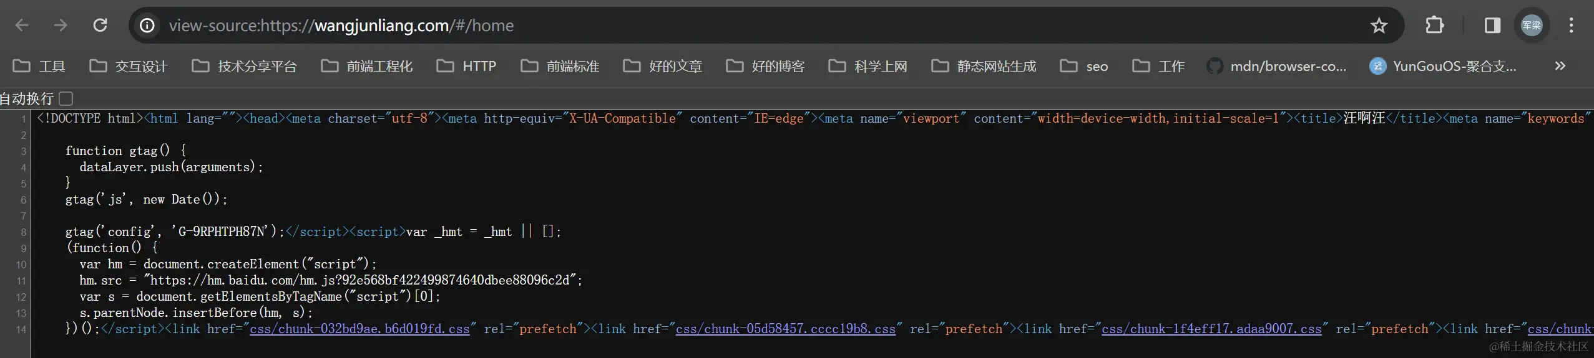1594x358 pixels.
Task: Click line number 14 in source
Action: (x=21, y=329)
